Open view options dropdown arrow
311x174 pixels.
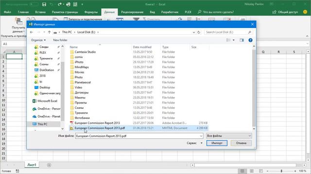[234, 40]
